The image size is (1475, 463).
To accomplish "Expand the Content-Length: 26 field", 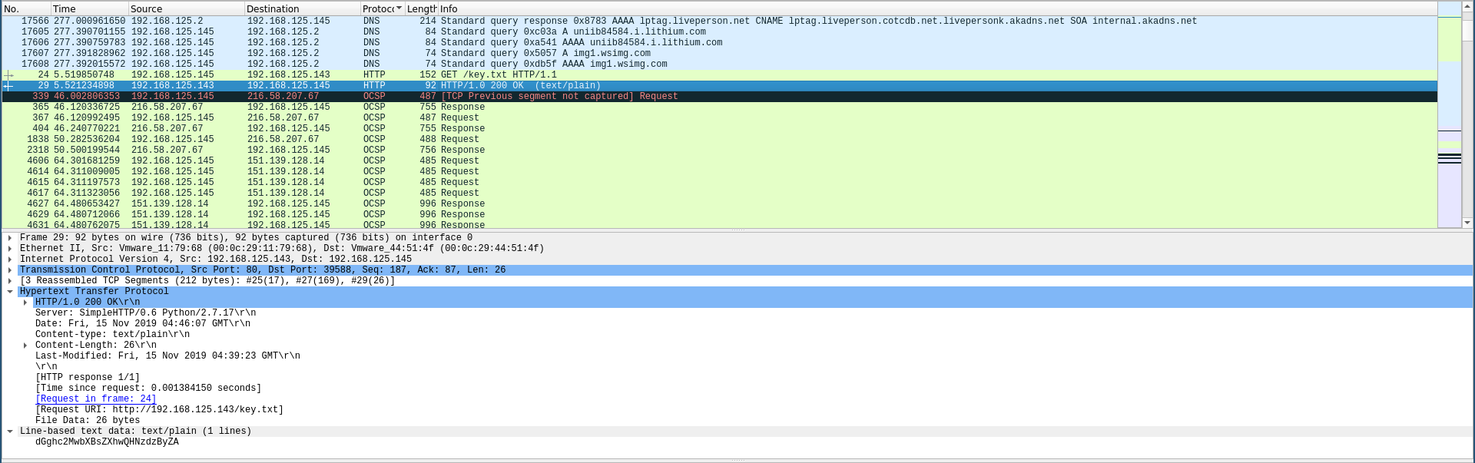I will pos(25,346).
